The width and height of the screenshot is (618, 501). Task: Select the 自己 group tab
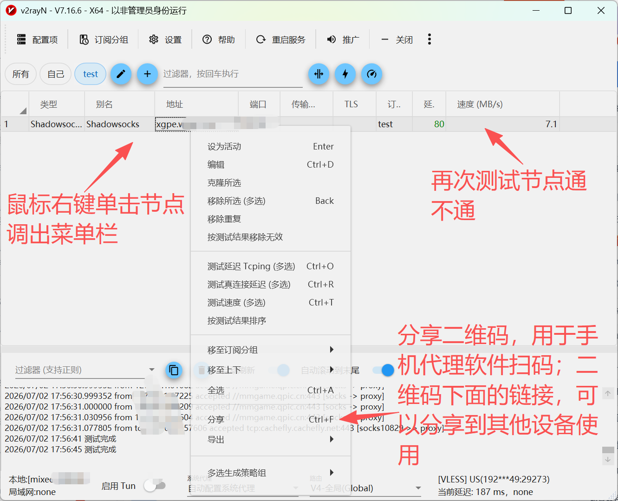56,74
